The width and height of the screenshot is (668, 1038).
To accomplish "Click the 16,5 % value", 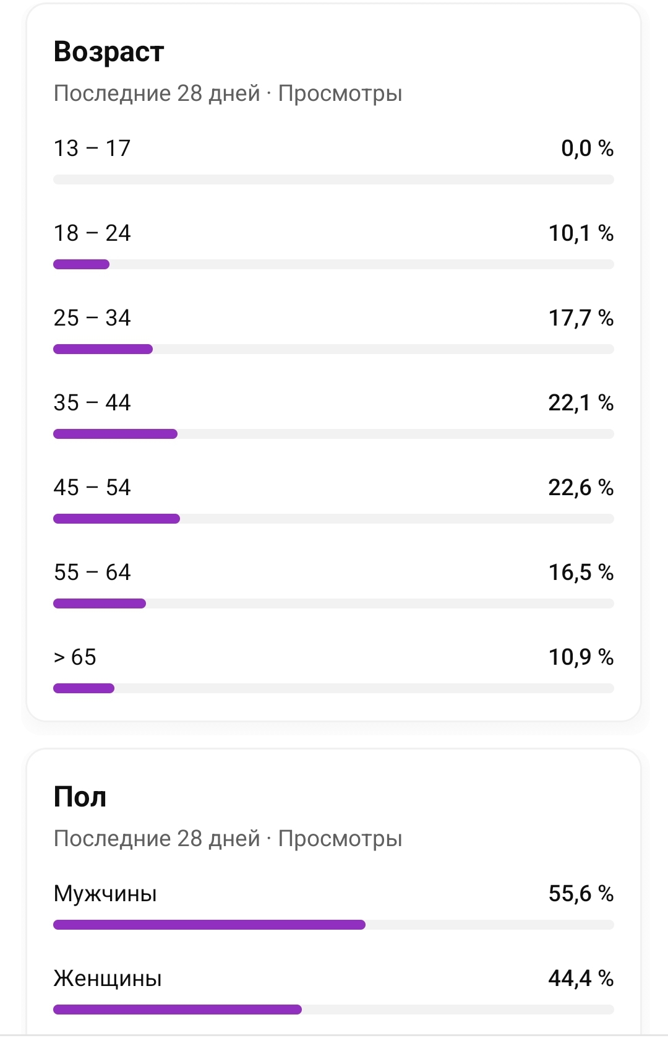I will point(580,573).
